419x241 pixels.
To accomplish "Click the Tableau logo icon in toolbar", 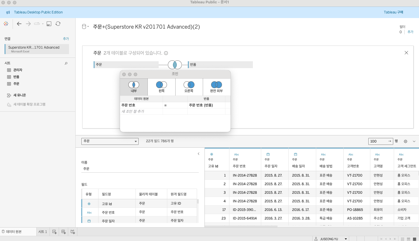I will coord(6,24).
